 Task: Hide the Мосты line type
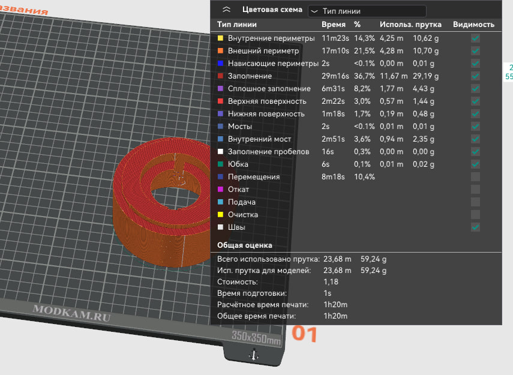coord(475,127)
